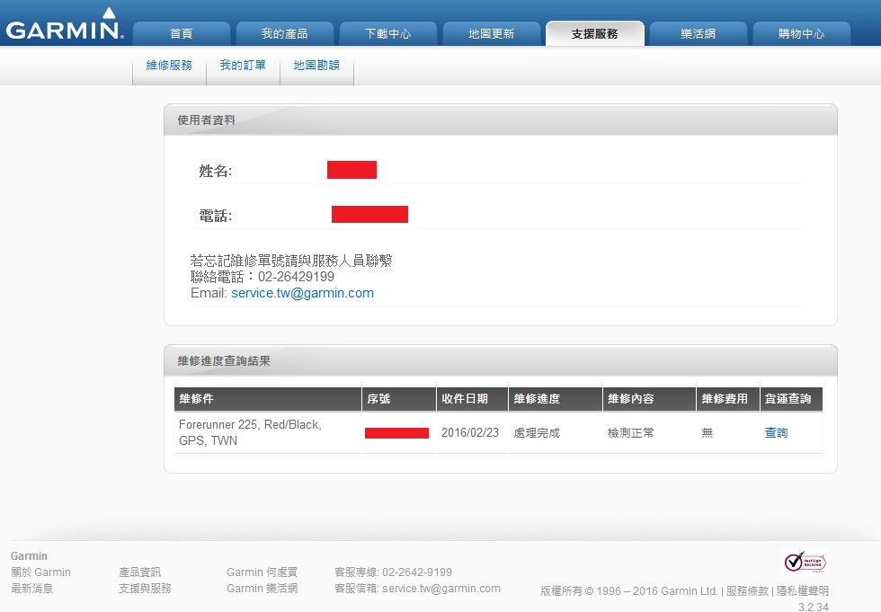The width and height of the screenshot is (881, 612).
Task: Open the 維修服務 submenu item
Action: pos(169,65)
